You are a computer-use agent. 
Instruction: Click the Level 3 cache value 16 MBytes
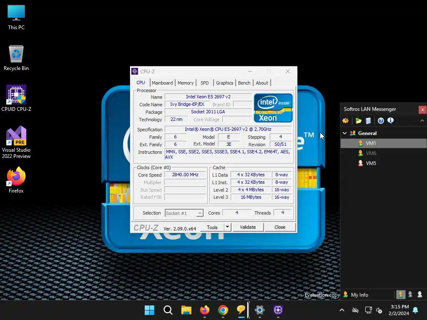click(251, 197)
